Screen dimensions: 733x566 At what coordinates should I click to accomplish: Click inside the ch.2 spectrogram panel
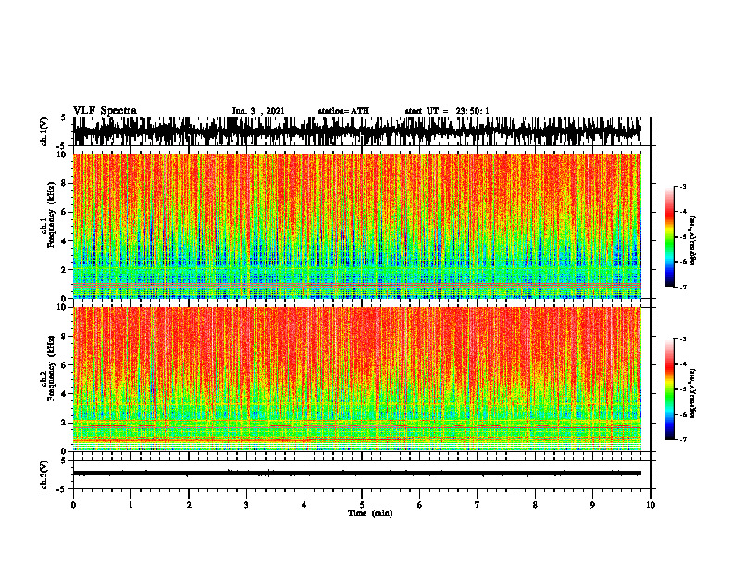[357, 379]
